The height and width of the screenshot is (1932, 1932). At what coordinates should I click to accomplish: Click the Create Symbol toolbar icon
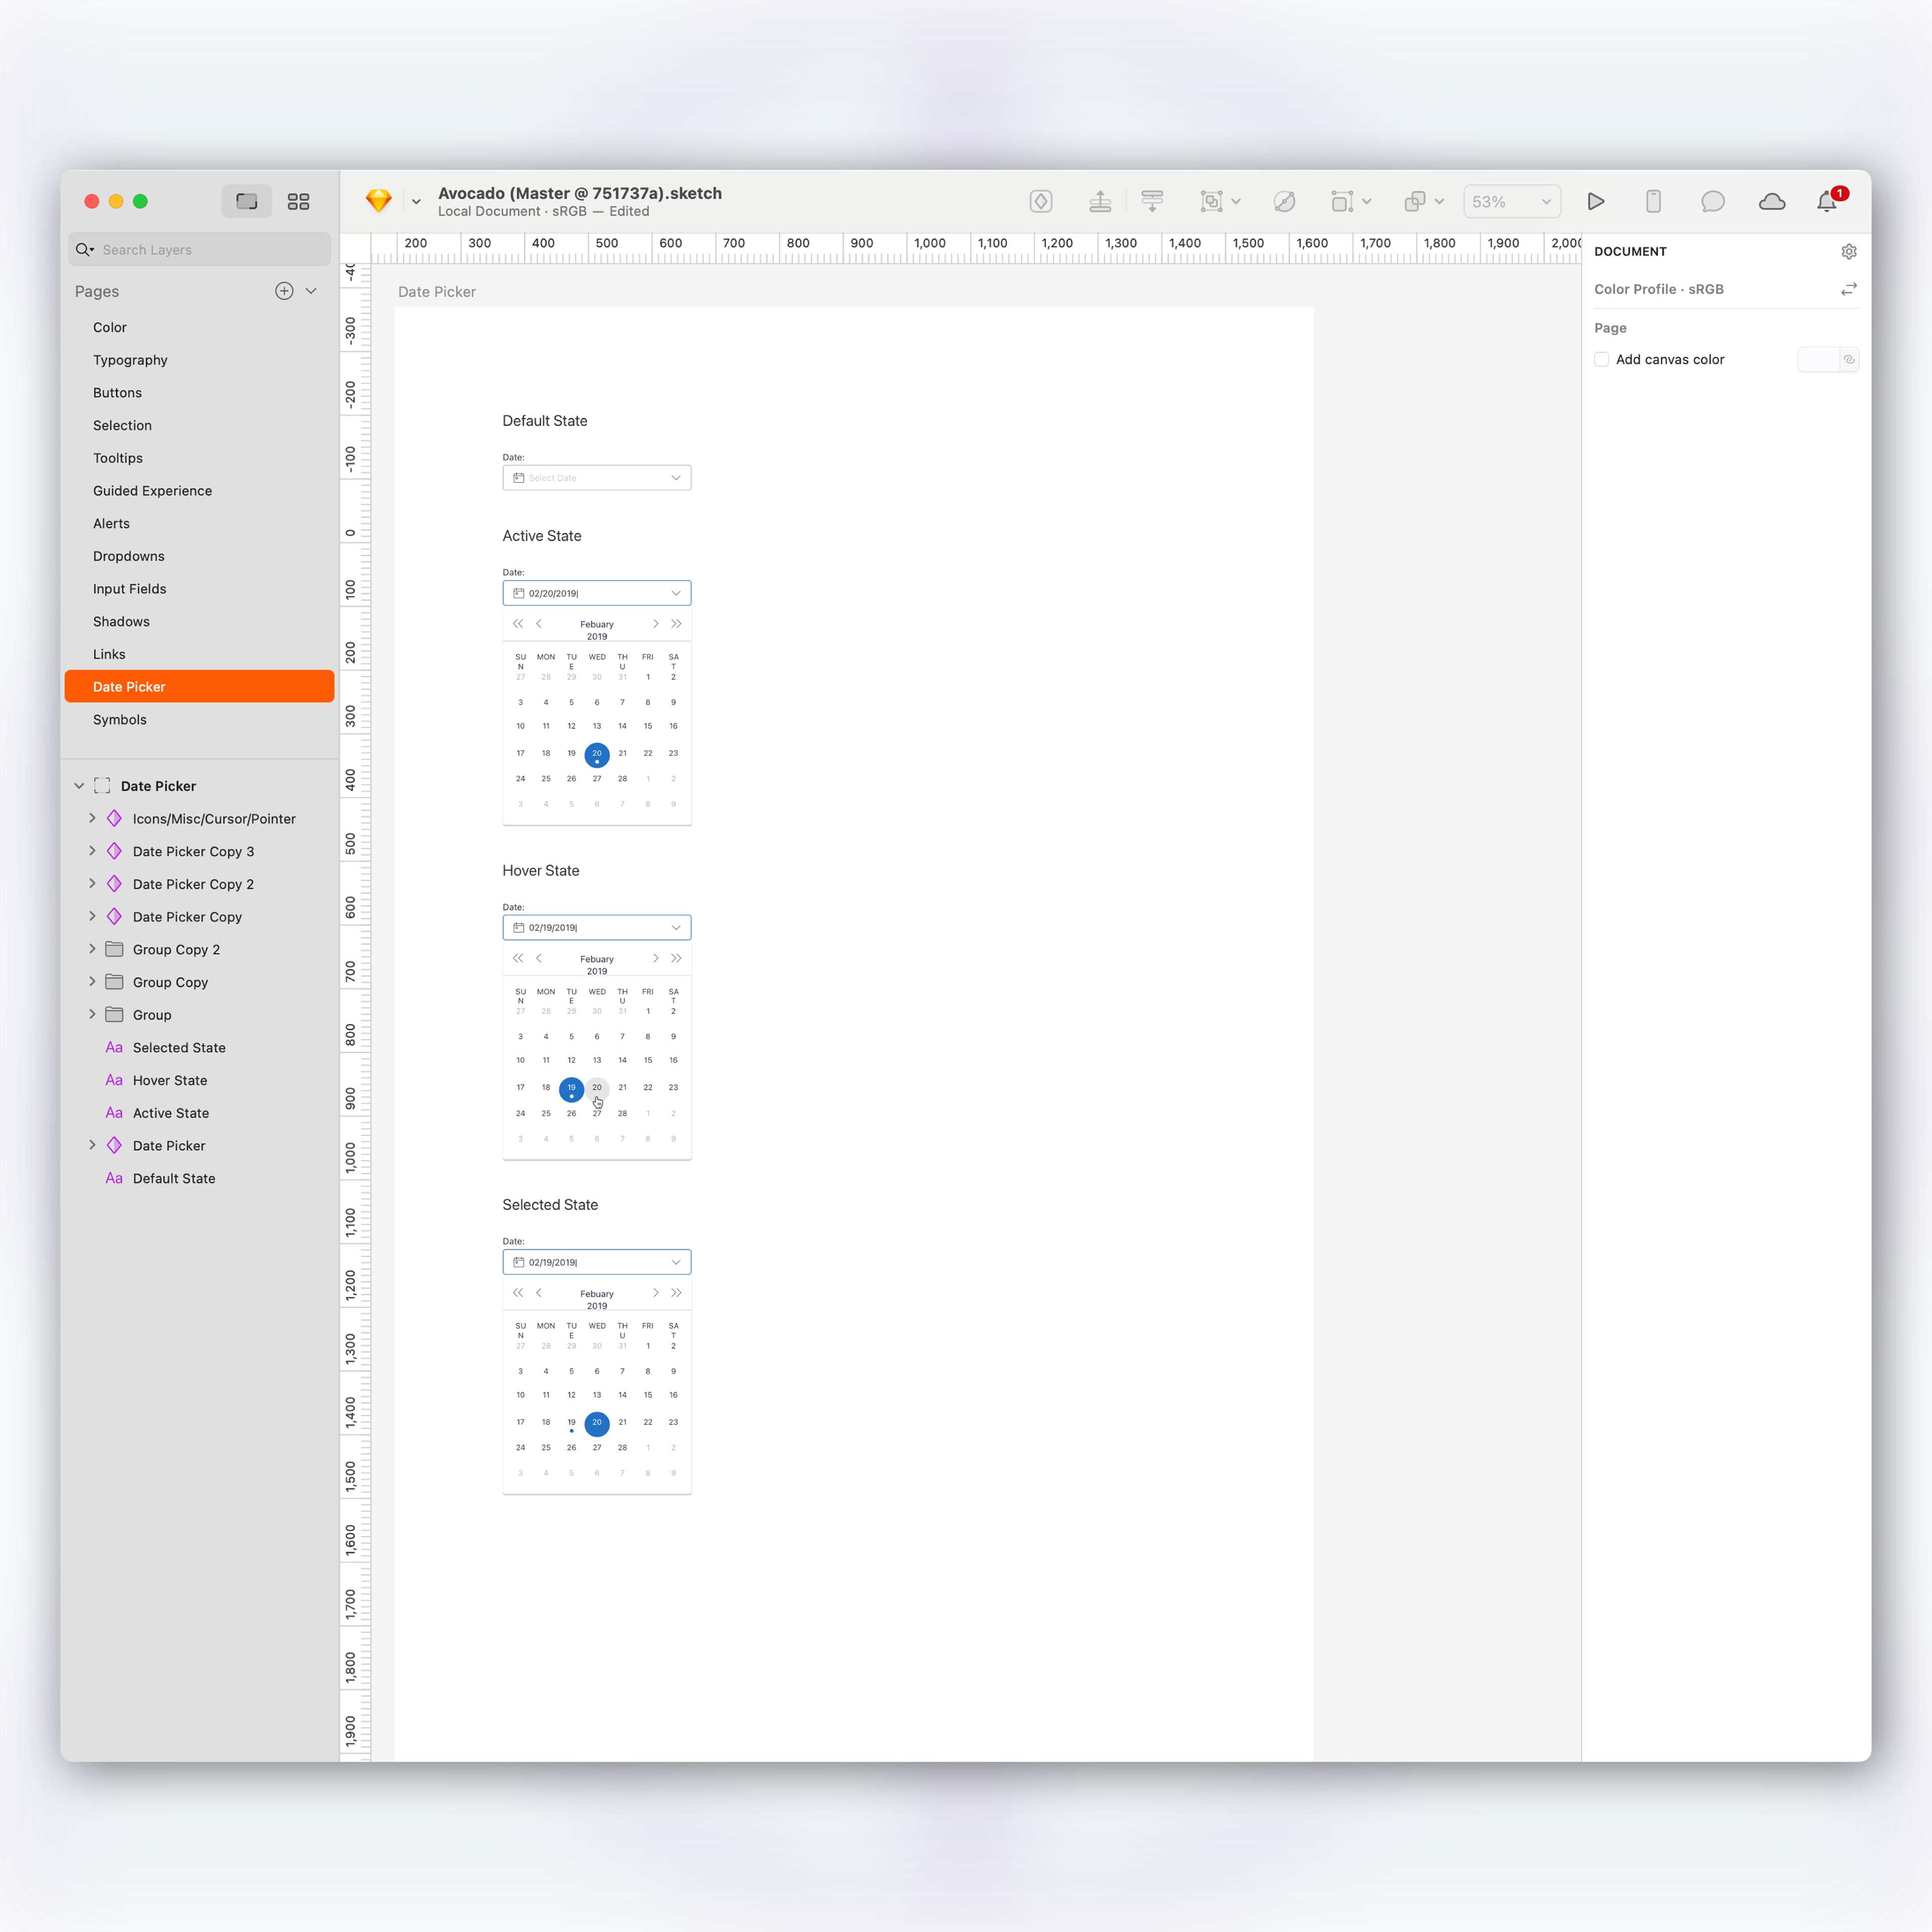[x=1040, y=201]
